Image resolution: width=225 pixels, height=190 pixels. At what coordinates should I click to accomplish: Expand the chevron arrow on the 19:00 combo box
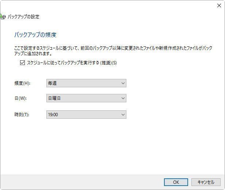[x=123, y=115]
